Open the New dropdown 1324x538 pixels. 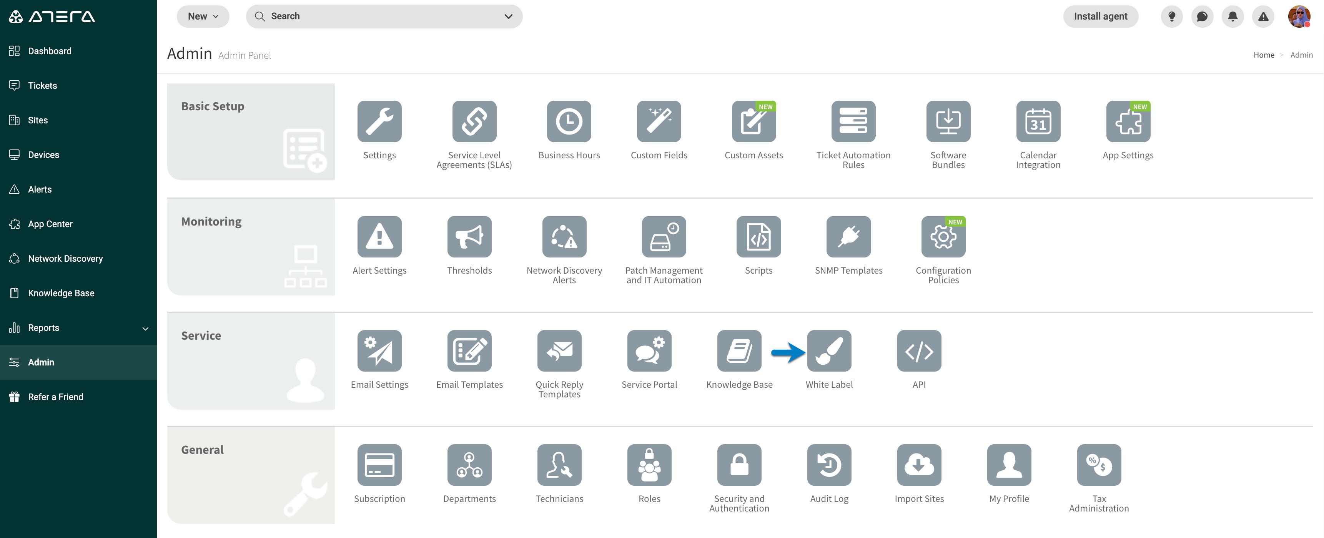pos(203,17)
